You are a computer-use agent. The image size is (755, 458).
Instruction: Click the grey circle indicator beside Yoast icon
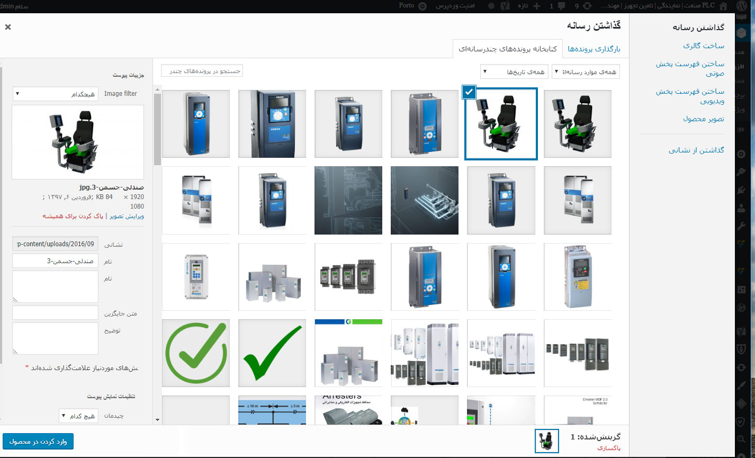point(491,6)
